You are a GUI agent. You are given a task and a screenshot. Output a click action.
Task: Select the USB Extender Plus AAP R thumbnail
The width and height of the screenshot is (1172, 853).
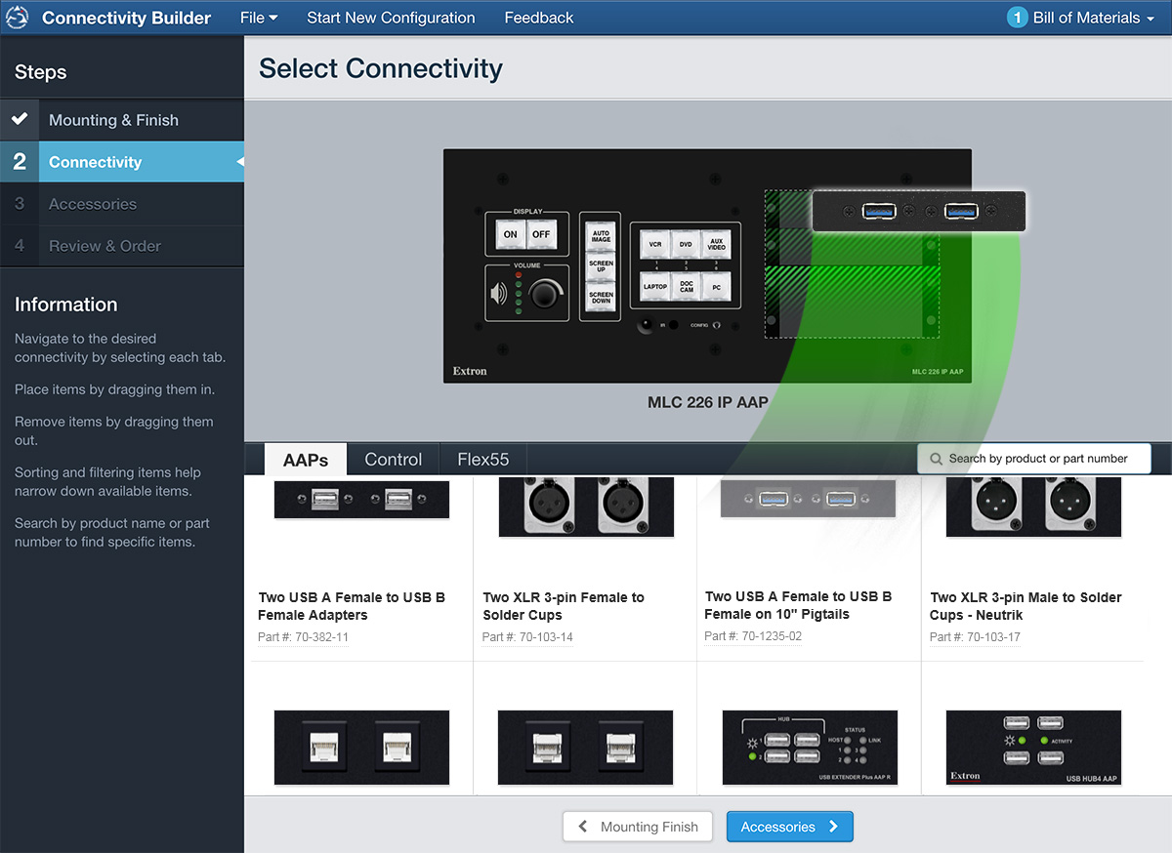(810, 748)
